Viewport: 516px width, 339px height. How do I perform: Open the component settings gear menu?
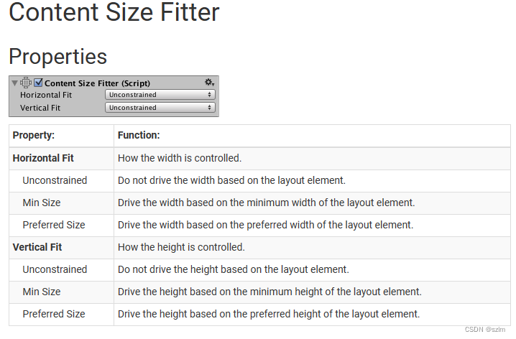click(209, 83)
